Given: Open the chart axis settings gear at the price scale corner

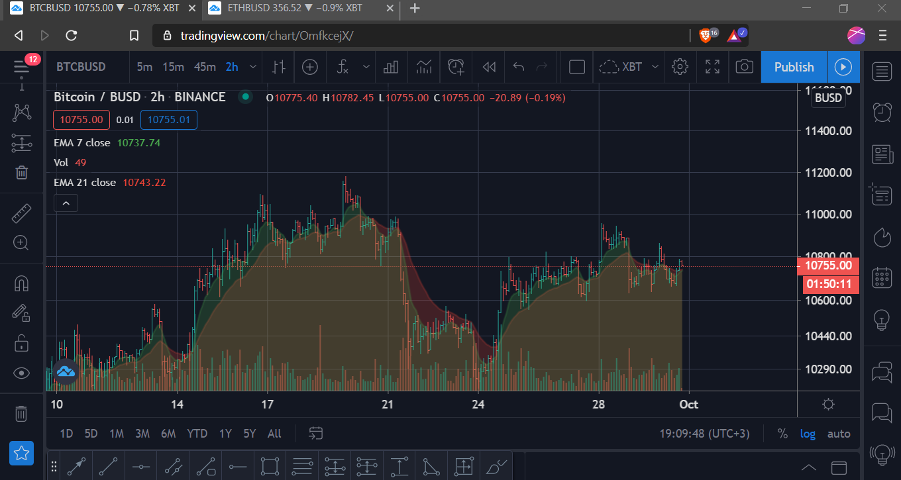Looking at the screenshot, I should coord(828,404).
